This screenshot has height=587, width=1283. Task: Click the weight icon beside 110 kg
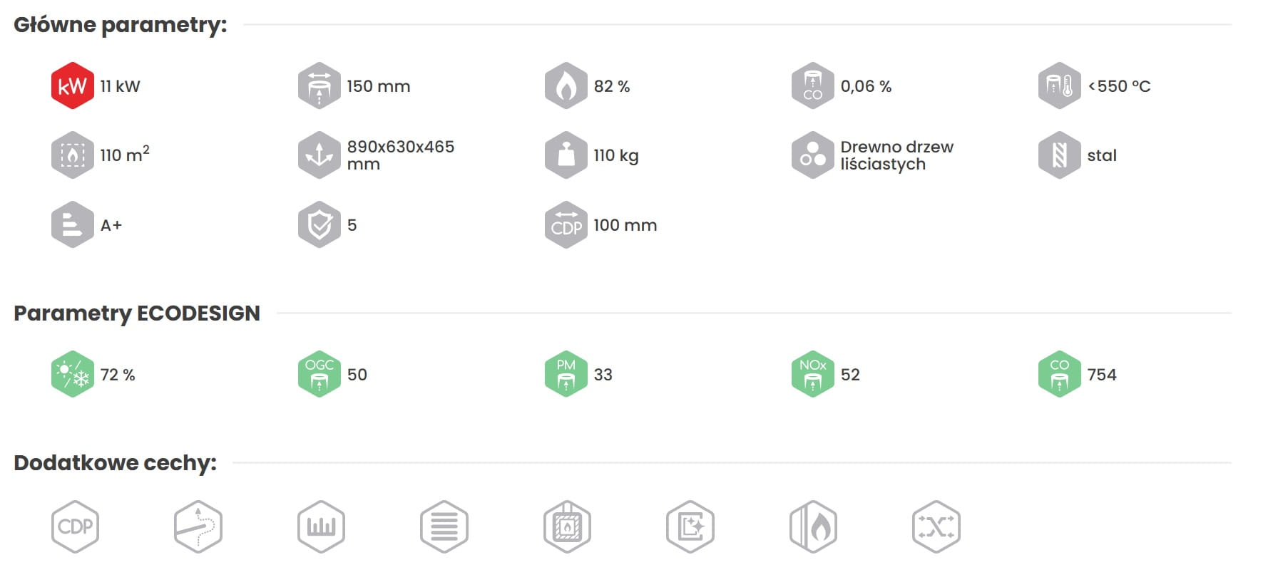click(x=566, y=155)
